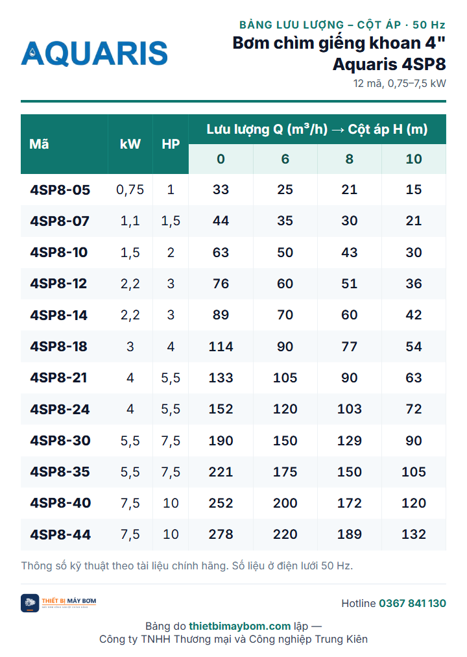Click the Thông số kỹ thuật footnote
Viewport: 467px width, 657px height.
[187, 566]
